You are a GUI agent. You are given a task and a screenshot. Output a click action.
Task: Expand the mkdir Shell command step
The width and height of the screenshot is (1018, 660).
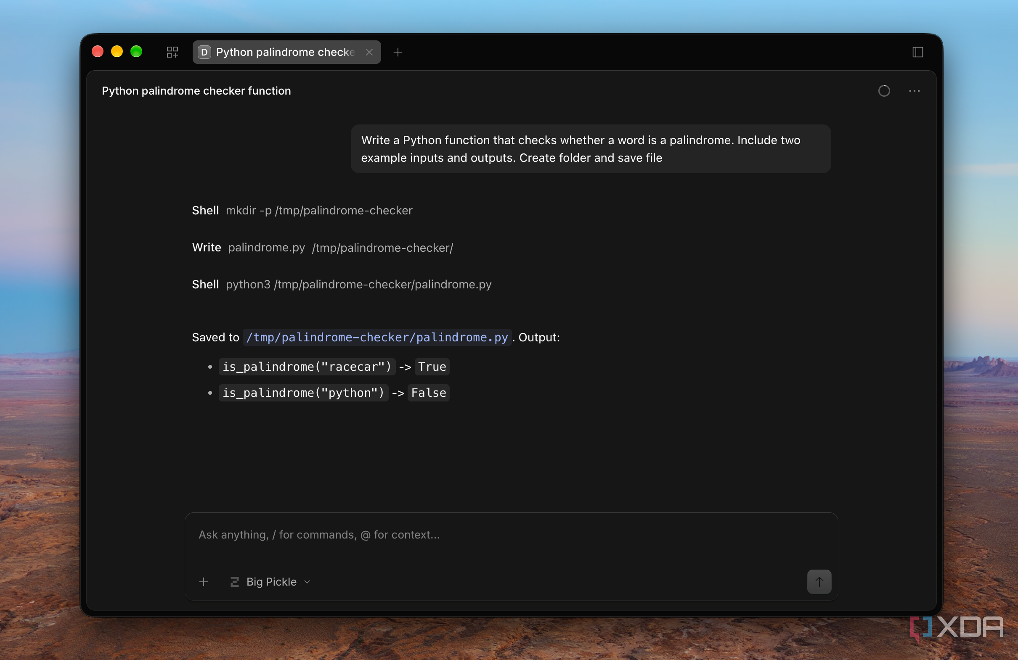(302, 210)
